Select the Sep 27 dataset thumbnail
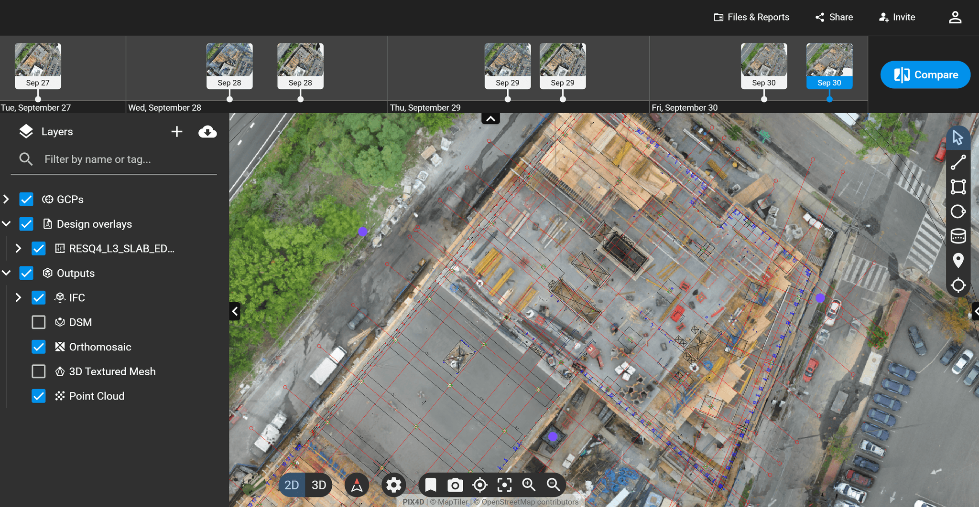 point(38,66)
